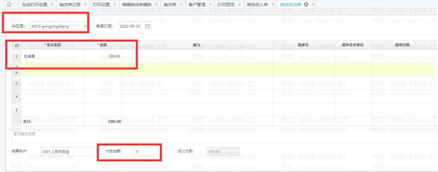Switch to the 其他收入单 tab
438x172 pixels.
point(257,5)
